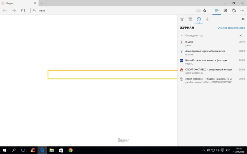
Task: Select the History tab clock icon
Action: [199, 19]
